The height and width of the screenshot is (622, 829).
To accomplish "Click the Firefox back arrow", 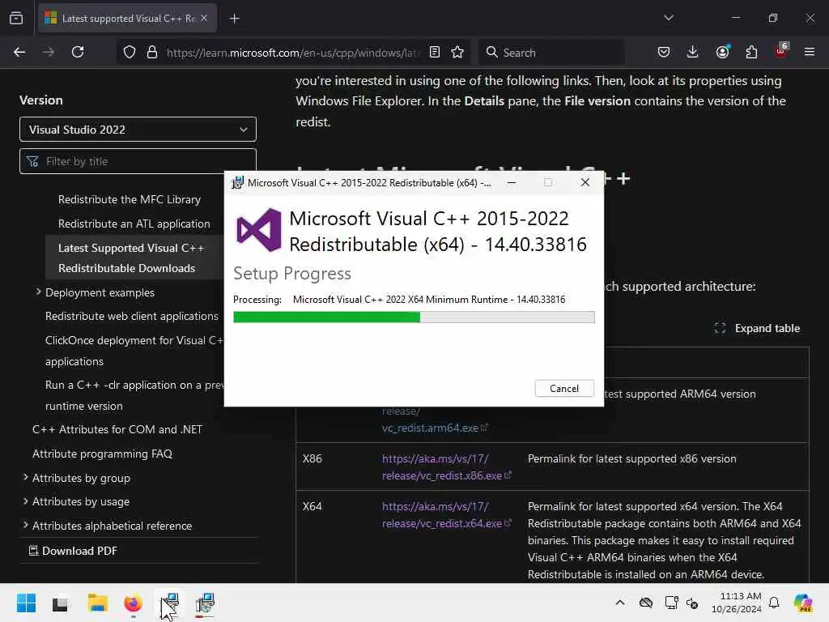I will (x=19, y=52).
